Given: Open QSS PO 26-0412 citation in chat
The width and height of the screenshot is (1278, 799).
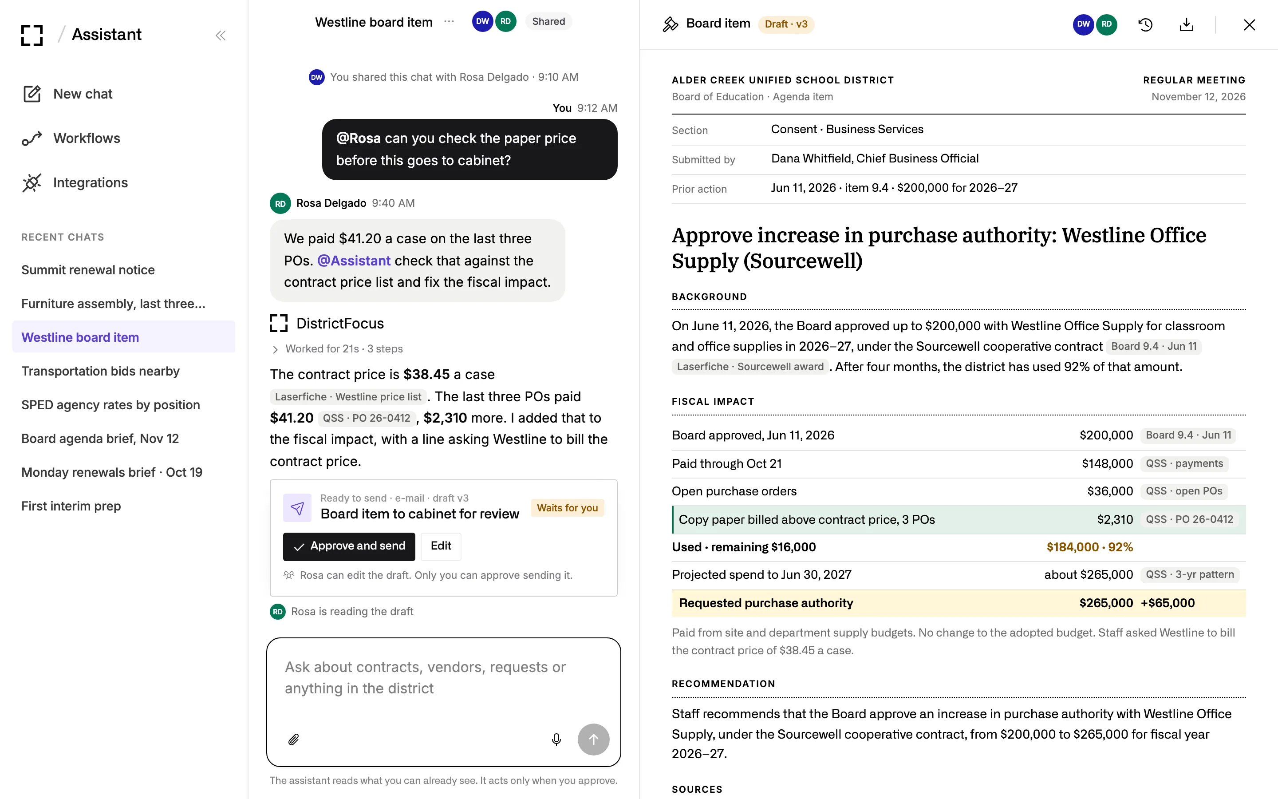Looking at the screenshot, I should [367, 418].
